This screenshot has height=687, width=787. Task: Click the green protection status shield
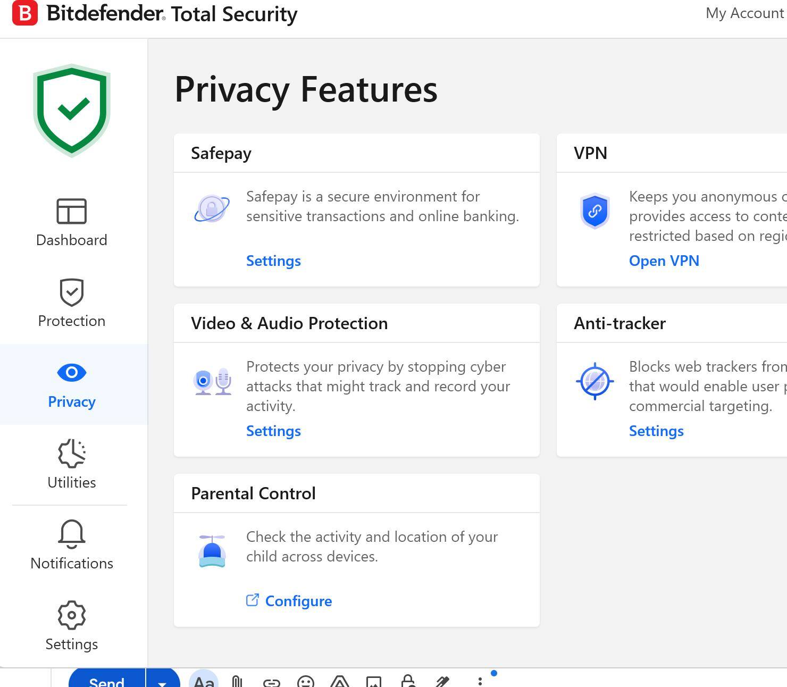tap(72, 110)
